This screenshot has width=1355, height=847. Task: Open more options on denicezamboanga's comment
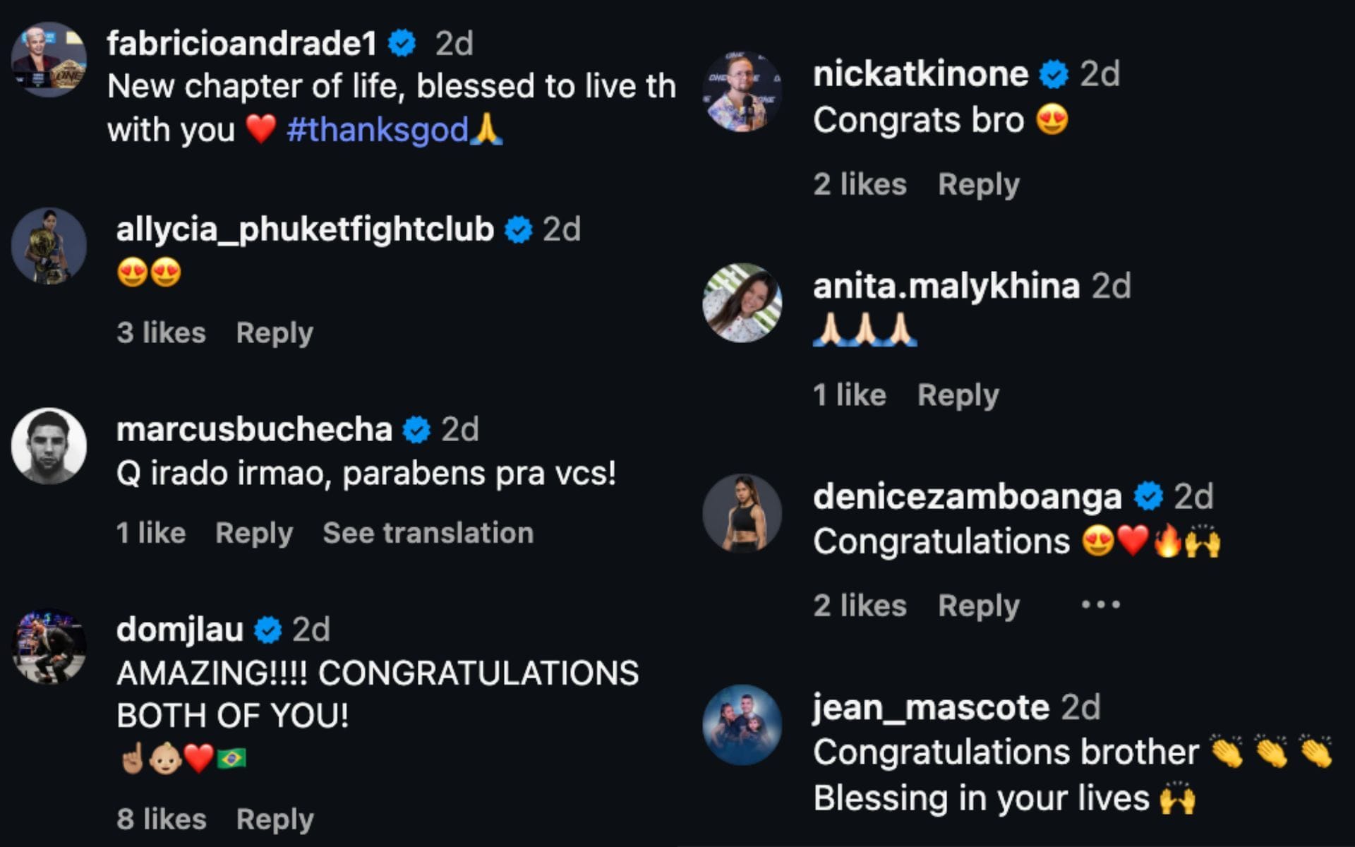pos(1100,605)
